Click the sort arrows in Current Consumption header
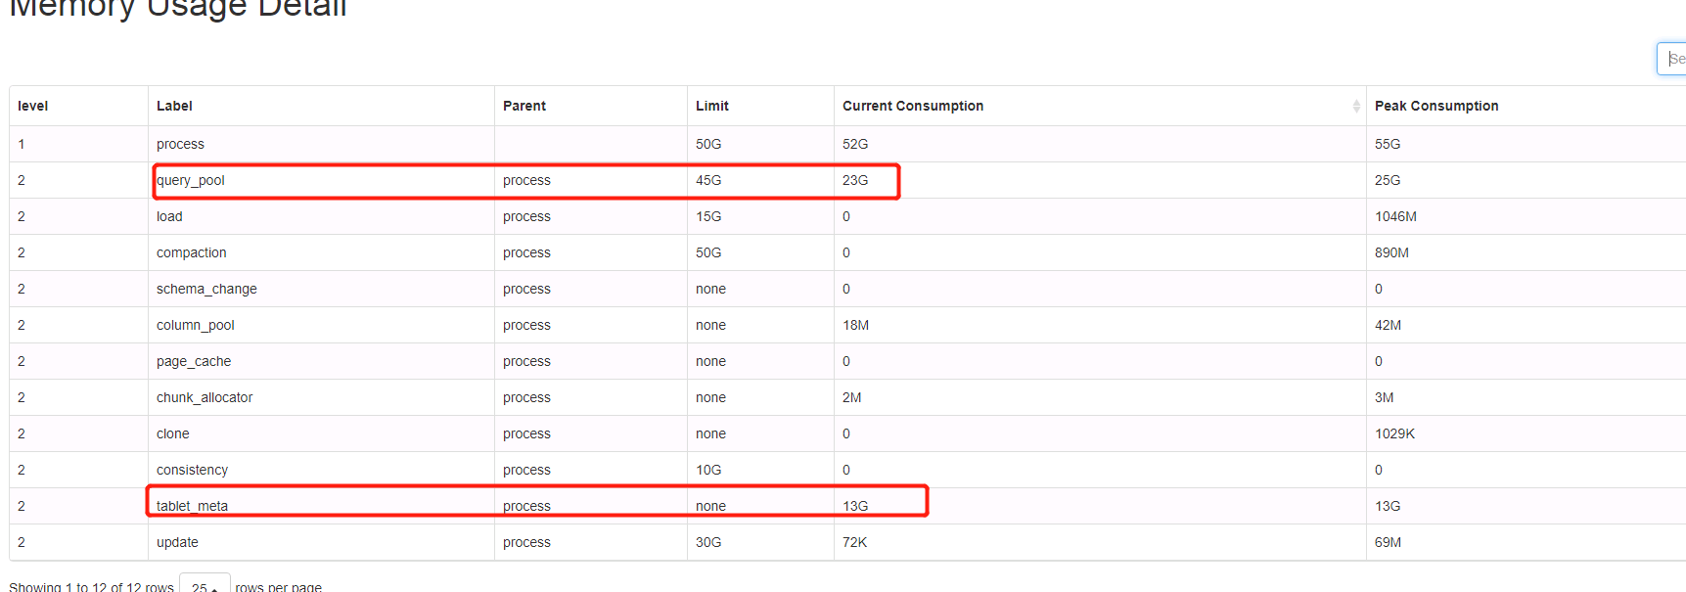1686x592 pixels. 1355,106
